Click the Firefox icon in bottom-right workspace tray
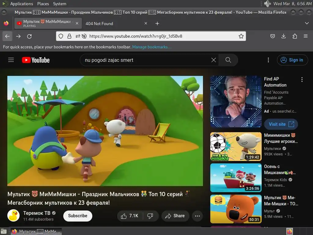Screen dimensions: 313x235 pyautogui.click(x=290, y=231)
